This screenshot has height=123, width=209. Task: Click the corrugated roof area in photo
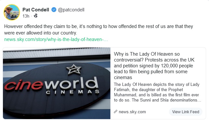point(57,53)
